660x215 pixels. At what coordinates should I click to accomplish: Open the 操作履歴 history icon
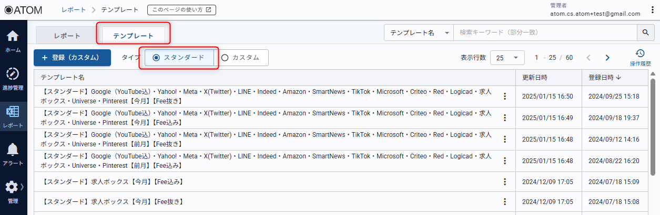639,57
